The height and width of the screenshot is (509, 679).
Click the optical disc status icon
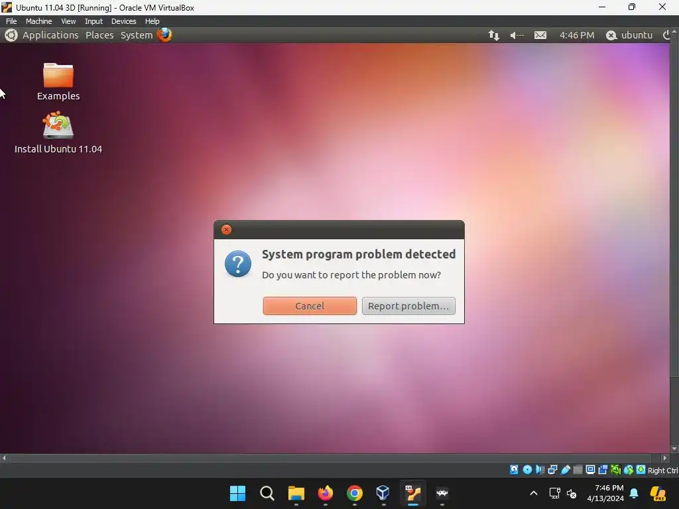(x=527, y=470)
